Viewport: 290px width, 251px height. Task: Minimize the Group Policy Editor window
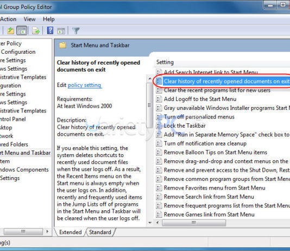270,5
